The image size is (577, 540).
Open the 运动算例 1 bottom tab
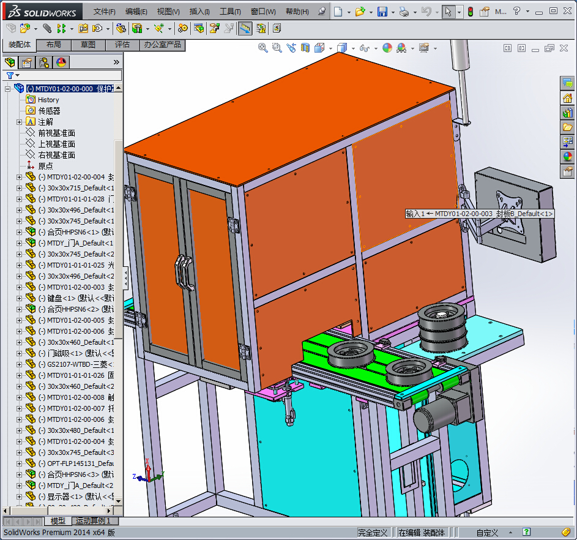(95, 521)
